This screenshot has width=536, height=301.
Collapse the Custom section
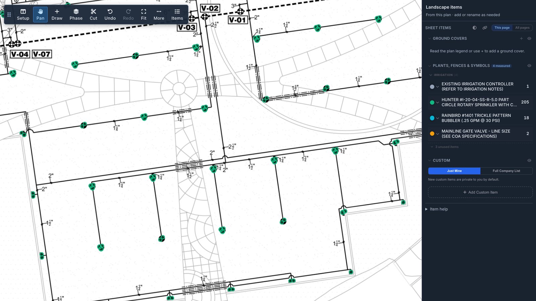pyautogui.click(x=429, y=161)
